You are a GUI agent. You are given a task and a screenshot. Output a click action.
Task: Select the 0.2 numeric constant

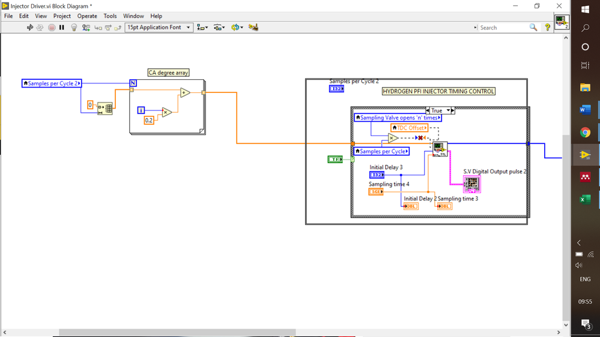(x=149, y=121)
